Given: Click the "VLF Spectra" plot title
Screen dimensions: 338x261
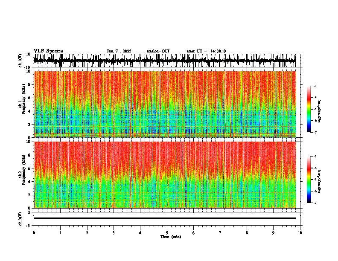Looking at the screenshot, I should pyautogui.click(x=48, y=51).
